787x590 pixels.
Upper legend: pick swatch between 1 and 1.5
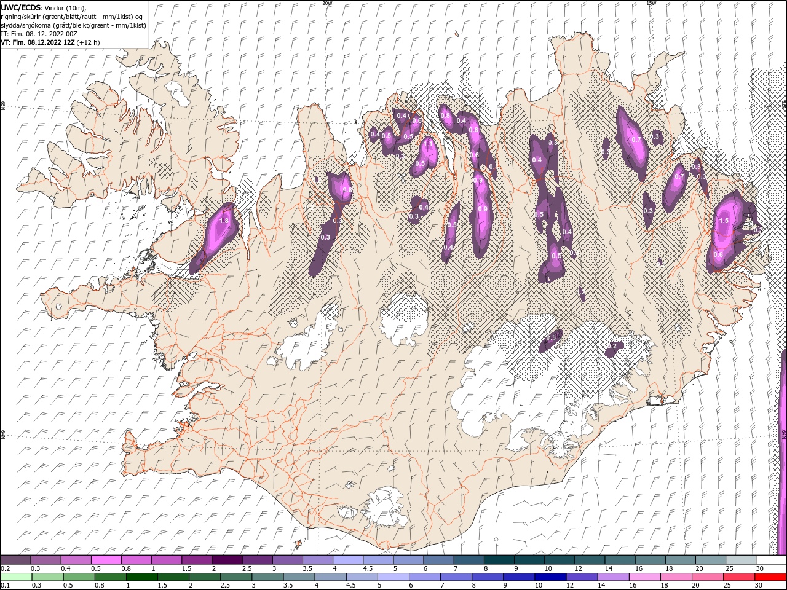[167, 560]
